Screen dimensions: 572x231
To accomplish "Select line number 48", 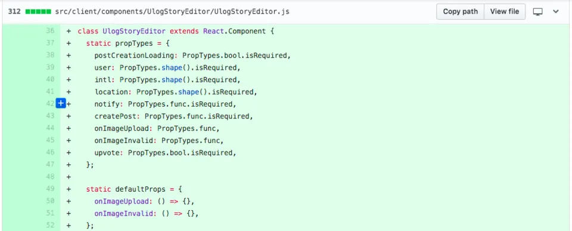I will (x=50, y=177).
